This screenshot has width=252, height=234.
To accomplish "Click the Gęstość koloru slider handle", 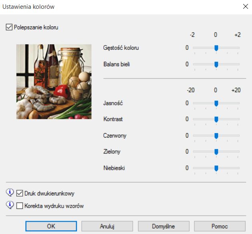I will pyautogui.click(x=216, y=48).
